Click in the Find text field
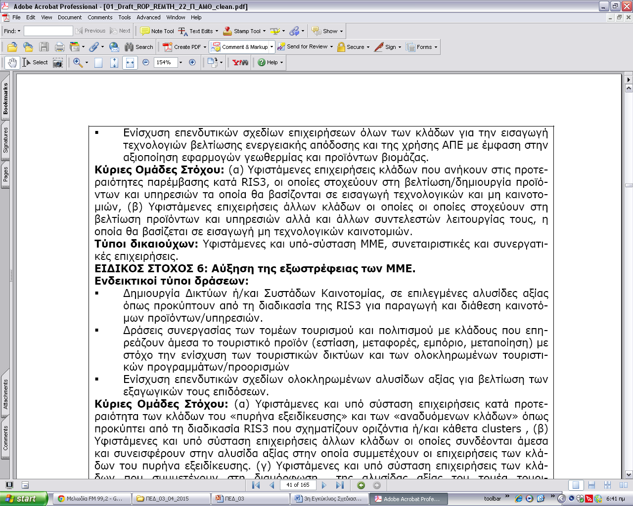 click(x=48, y=31)
